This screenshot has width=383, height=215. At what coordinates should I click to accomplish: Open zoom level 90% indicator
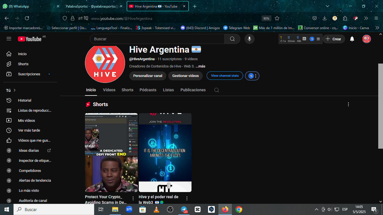[x=266, y=18]
